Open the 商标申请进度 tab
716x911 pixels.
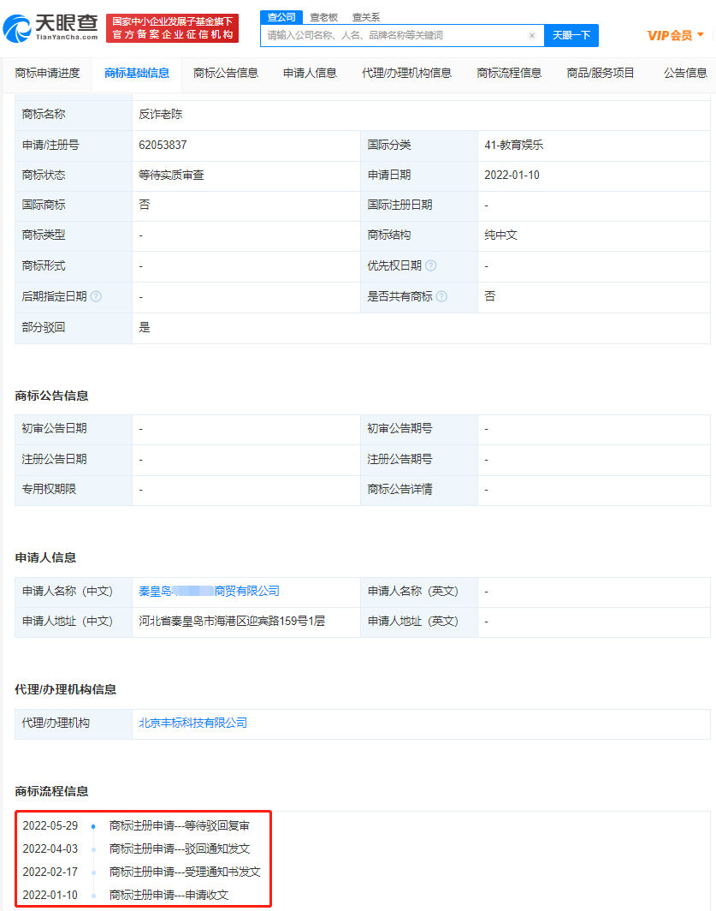(x=47, y=74)
